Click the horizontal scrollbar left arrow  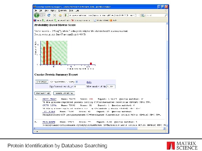click(x=35, y=128)
